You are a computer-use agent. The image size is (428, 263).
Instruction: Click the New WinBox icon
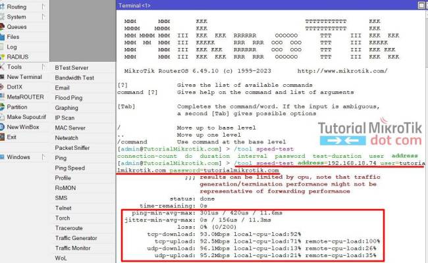click(2, 127)
